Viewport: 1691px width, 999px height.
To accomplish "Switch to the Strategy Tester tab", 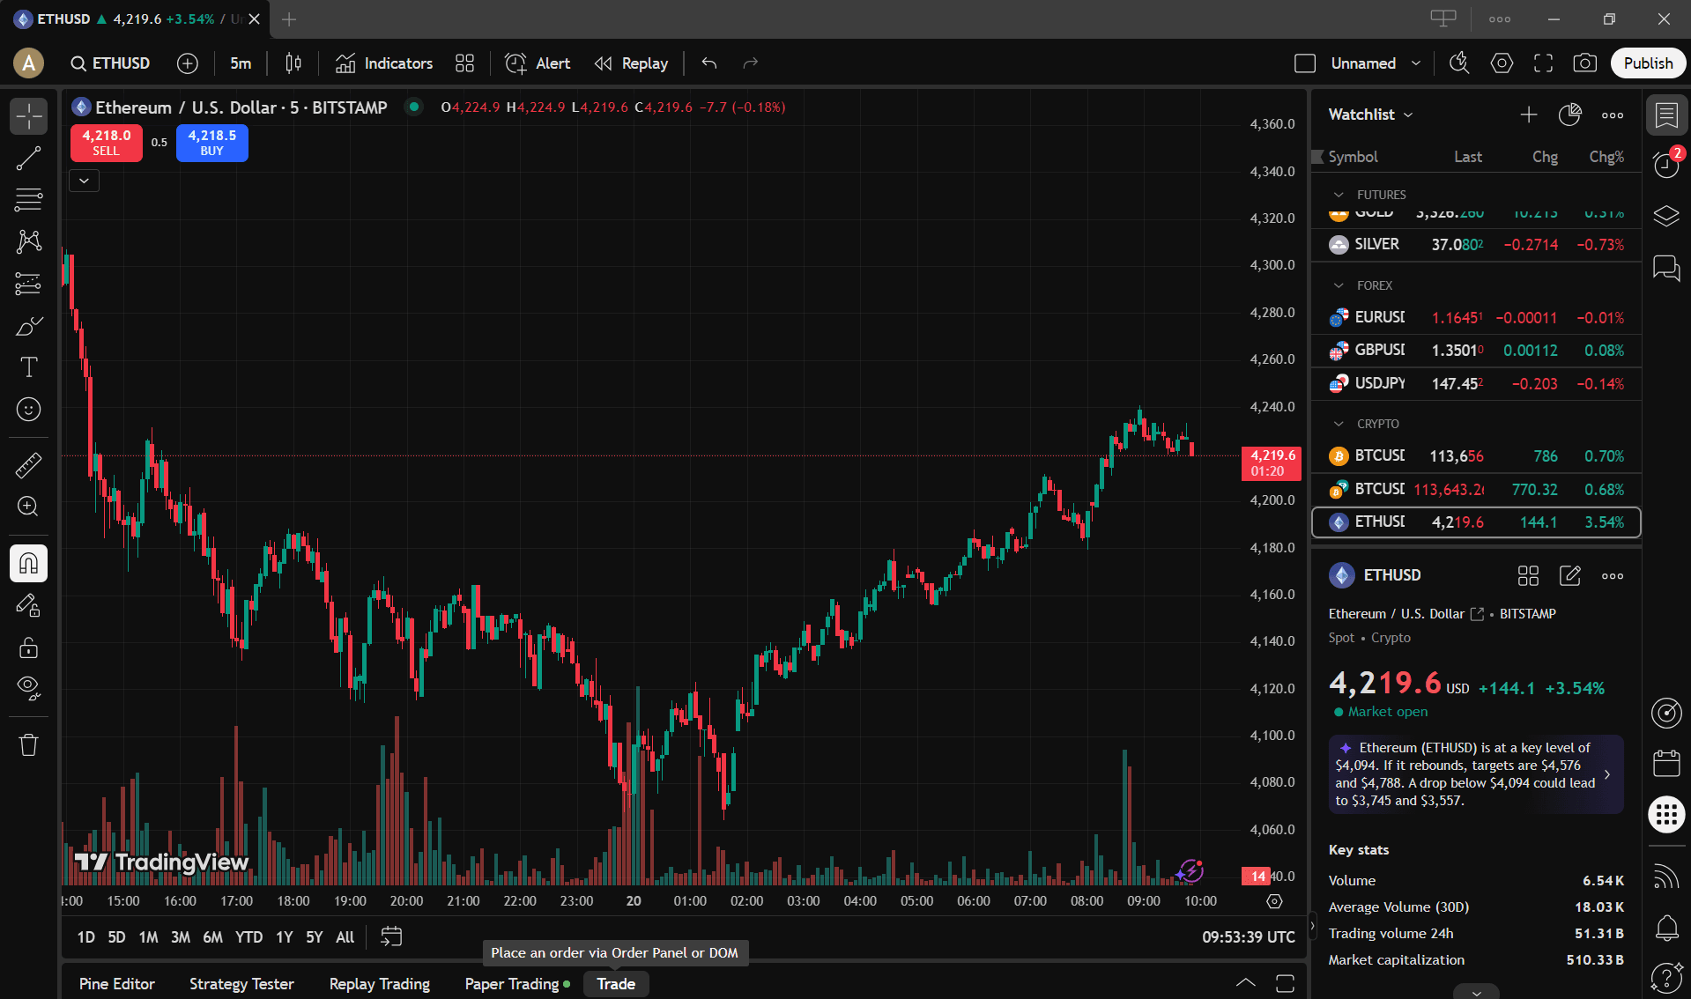I will coord(241,984).
